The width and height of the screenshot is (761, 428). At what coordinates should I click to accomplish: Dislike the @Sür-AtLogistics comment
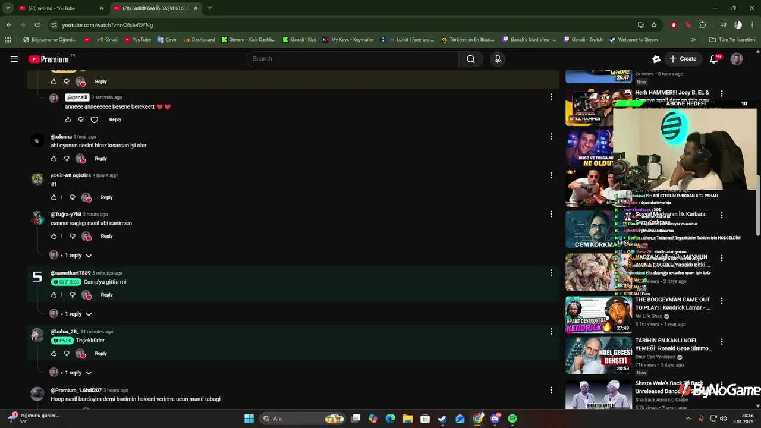[73, 197]
